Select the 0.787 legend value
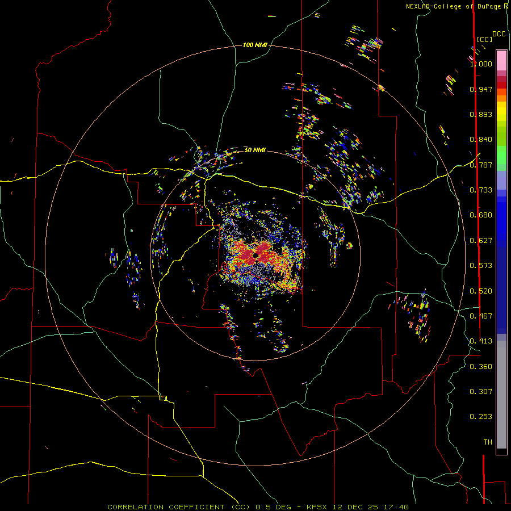Screen dimensions: 511x511 (x=481, y=165)
